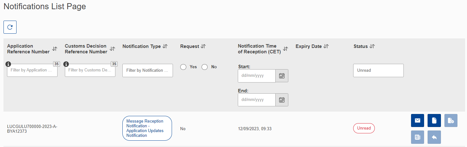Open the Start date calendar picker
The width and height of the screenshot is (467, 147).
tap(282, 76)
